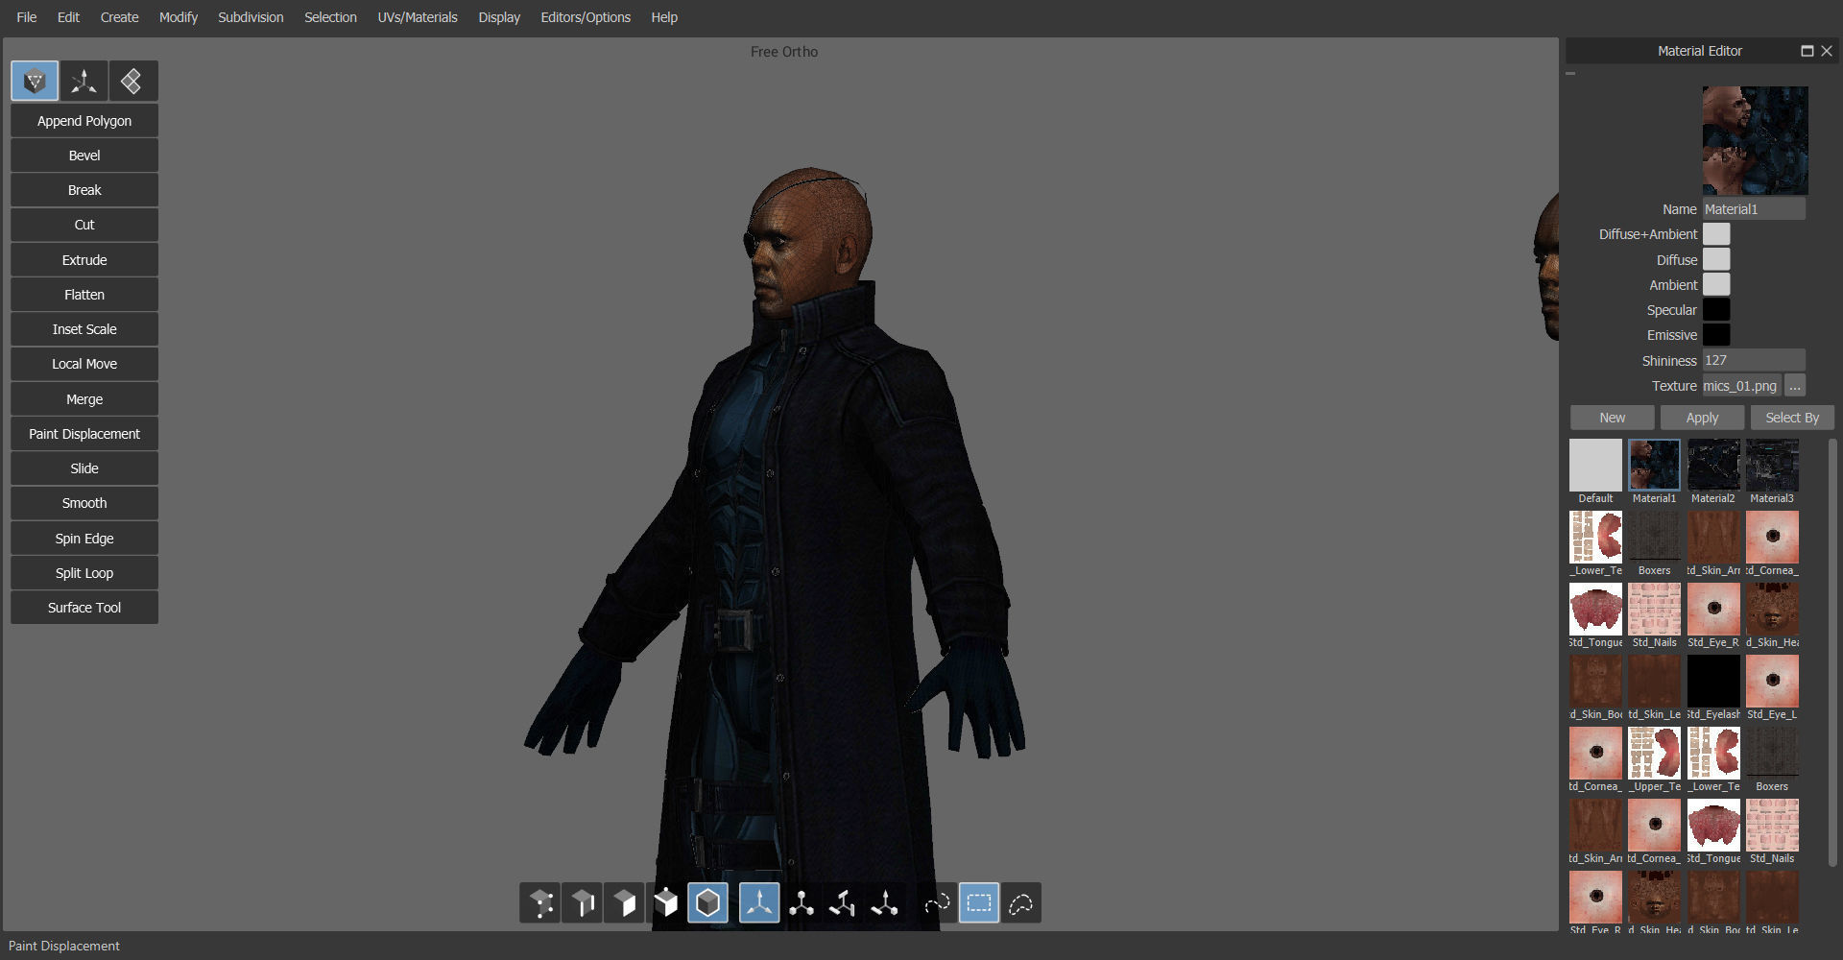Click the Cut tool button
This screenshot has width=1843, height=960.
tap(84, 225)
